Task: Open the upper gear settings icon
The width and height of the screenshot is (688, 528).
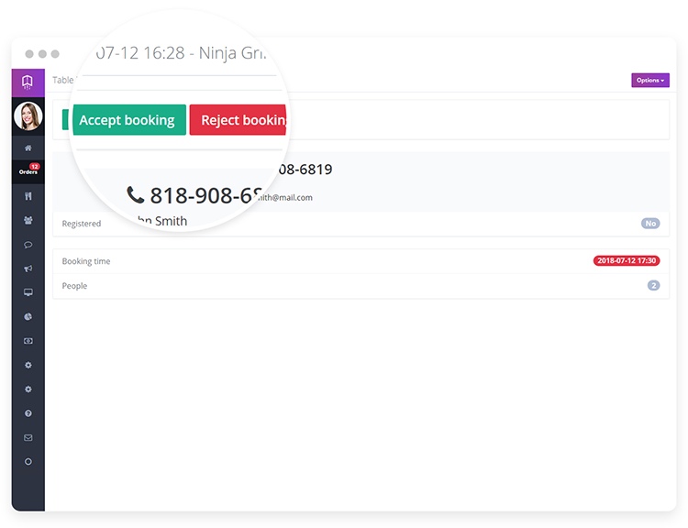Action: tap(28, 365)
